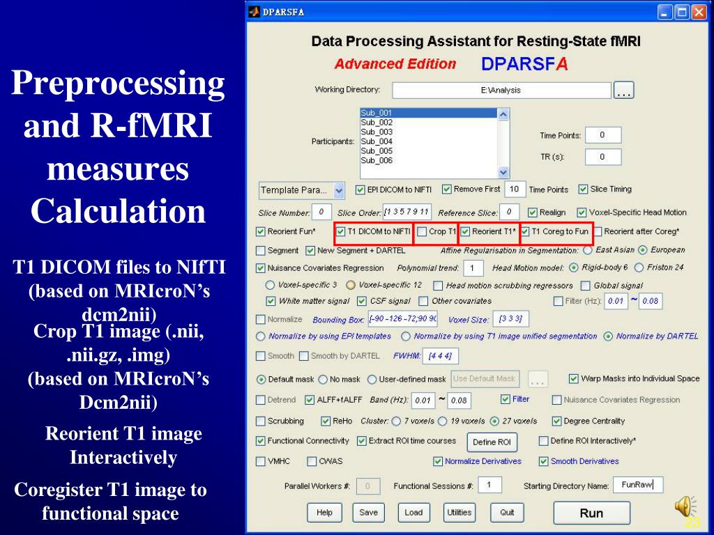Toggle EPI DICOM to NIFTI checkbox
This screenshot has height=535, width=714.
point(360,189)
